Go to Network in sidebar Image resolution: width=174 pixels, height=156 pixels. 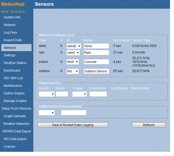10,25
